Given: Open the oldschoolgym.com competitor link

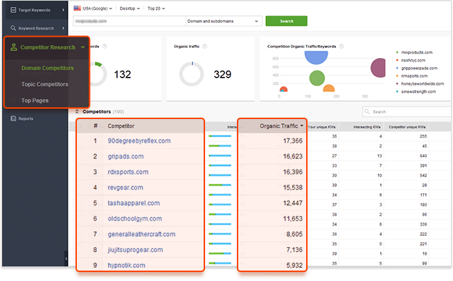Looking at the screenshot, I should click(x=134, y=219).
